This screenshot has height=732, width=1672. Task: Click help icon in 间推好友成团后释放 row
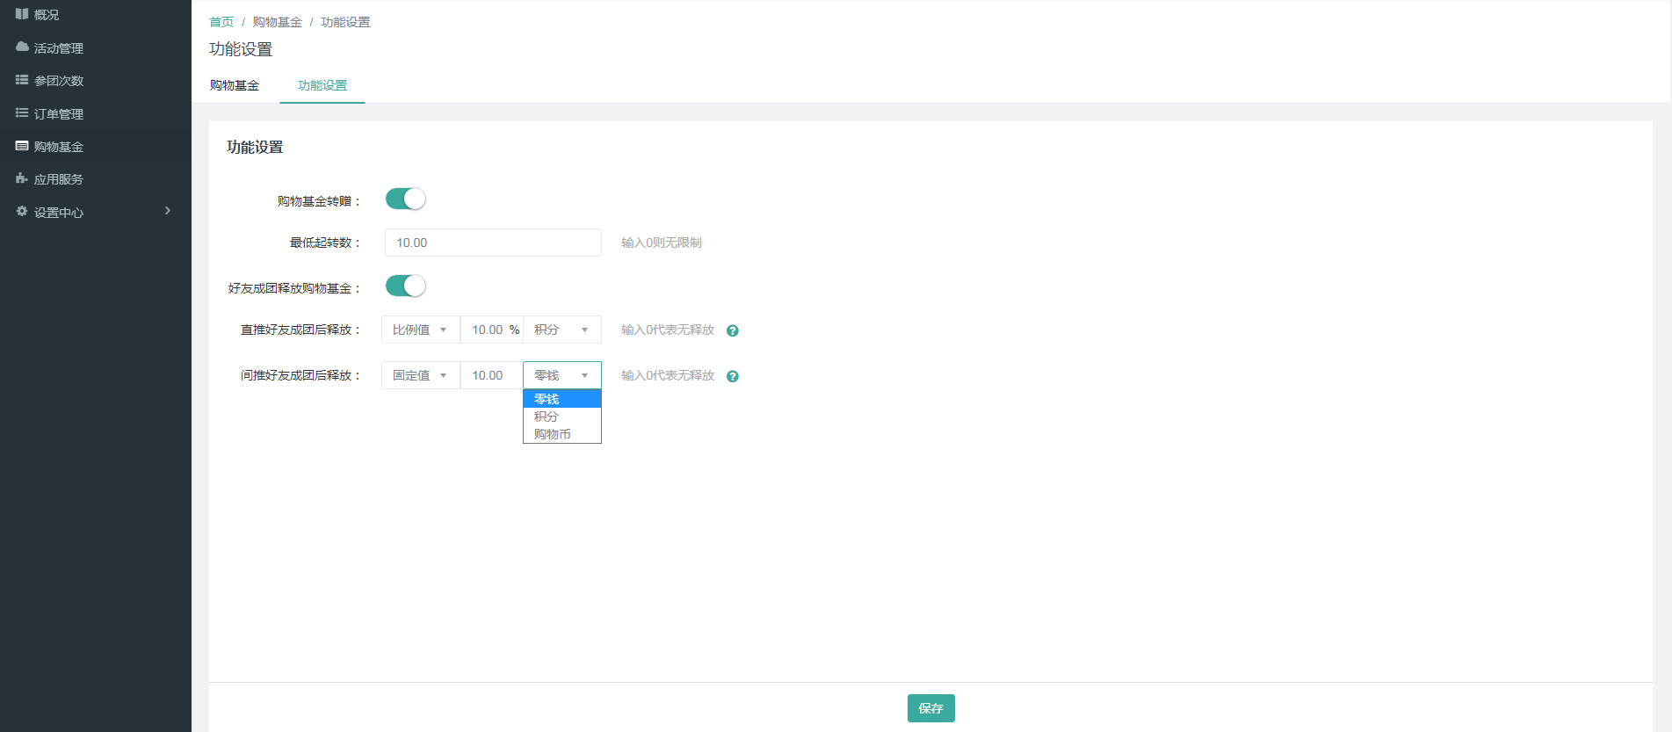click(733, 376)
